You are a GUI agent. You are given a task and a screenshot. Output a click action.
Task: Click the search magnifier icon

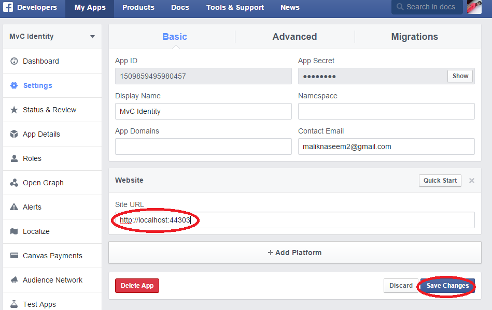tap(400, 7)
